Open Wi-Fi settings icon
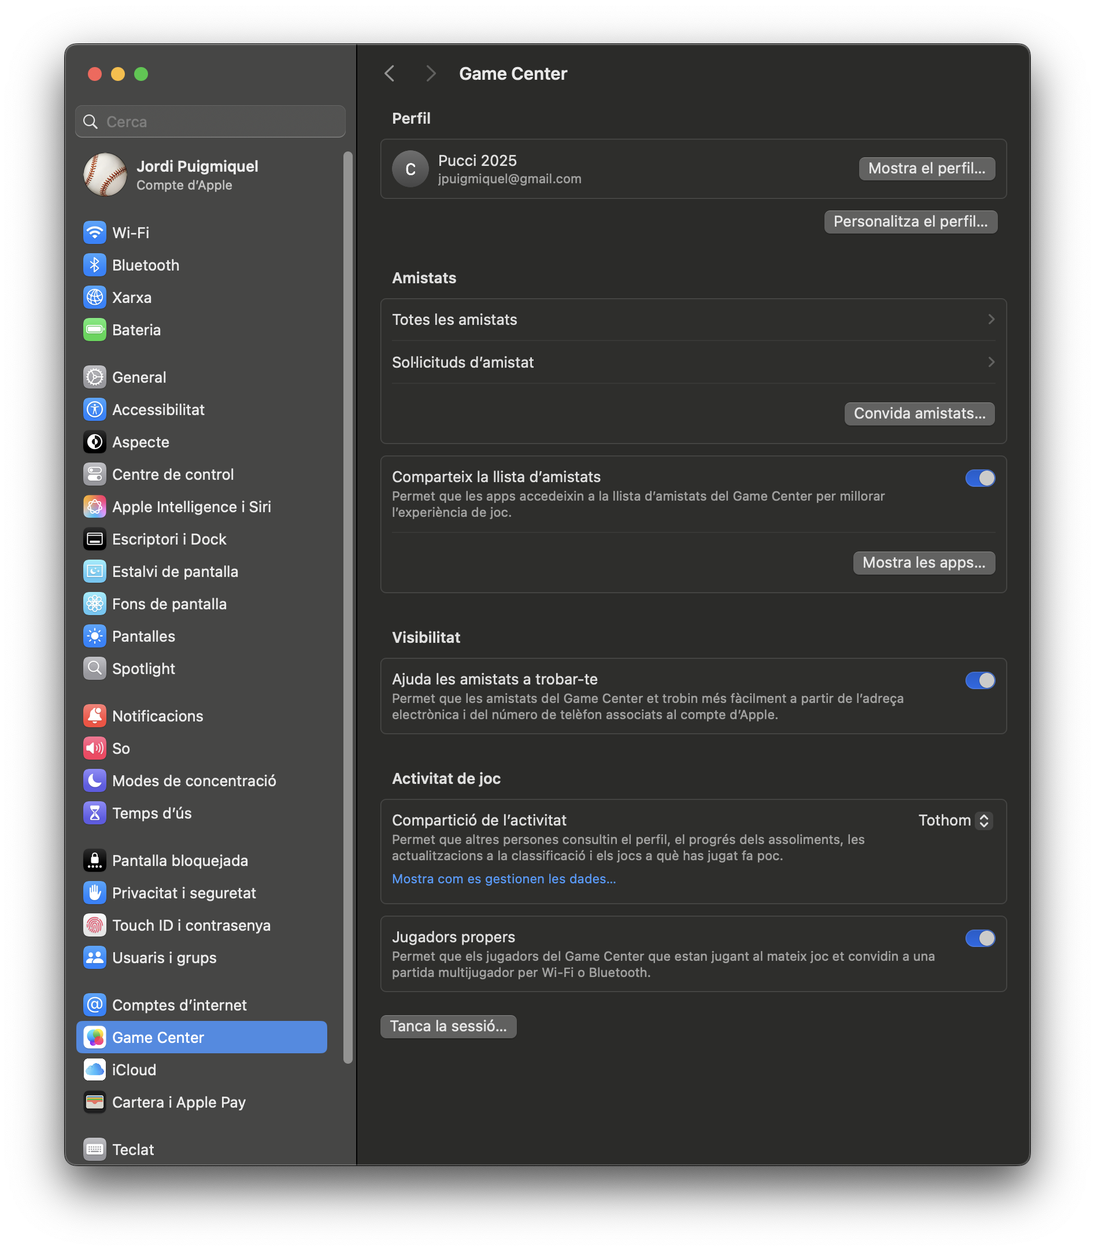Image resolution: width=1095 pixels, height=1251 pixels. click(95, 233)
